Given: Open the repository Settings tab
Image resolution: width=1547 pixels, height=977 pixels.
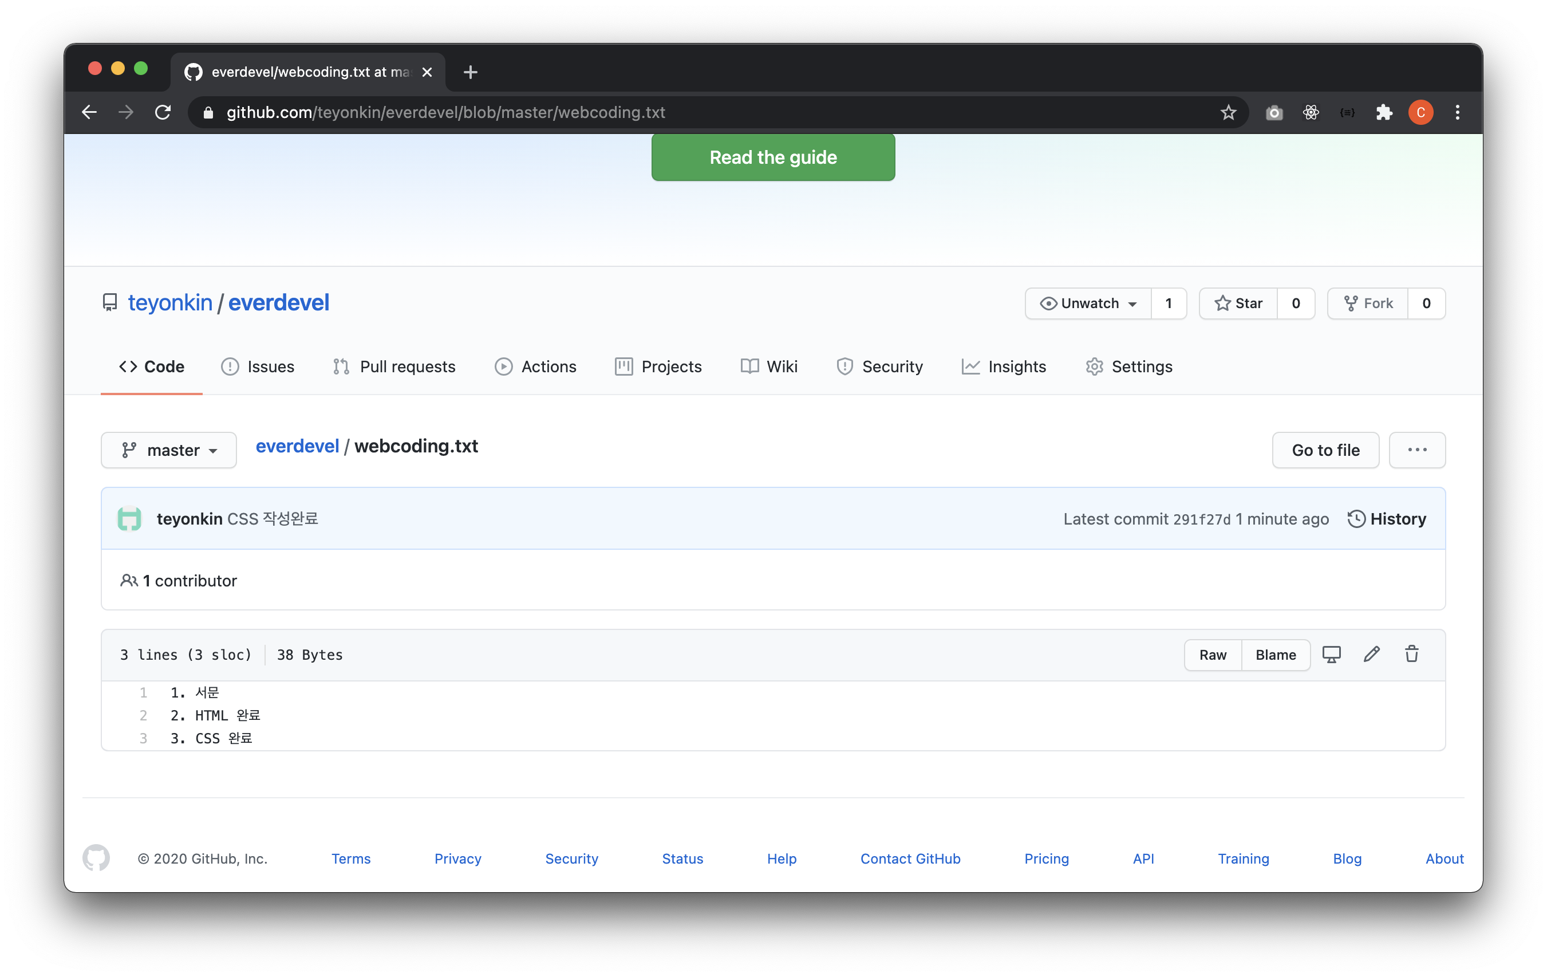Looking at the screenshot, I should (x=1130, y=367).
